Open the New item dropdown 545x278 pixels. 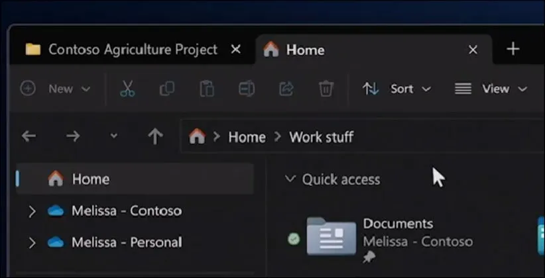pyautogui.click(x=56, y=89)
